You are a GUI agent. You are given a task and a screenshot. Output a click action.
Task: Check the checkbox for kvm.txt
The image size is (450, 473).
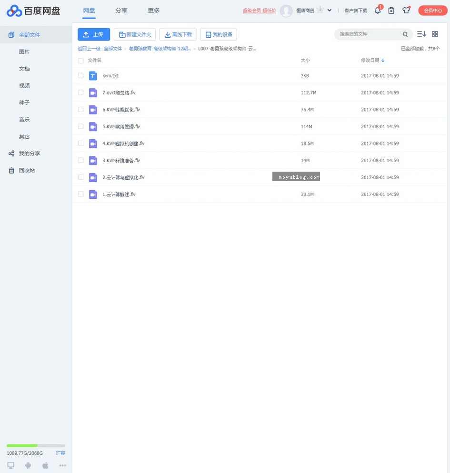pos(80,75)
